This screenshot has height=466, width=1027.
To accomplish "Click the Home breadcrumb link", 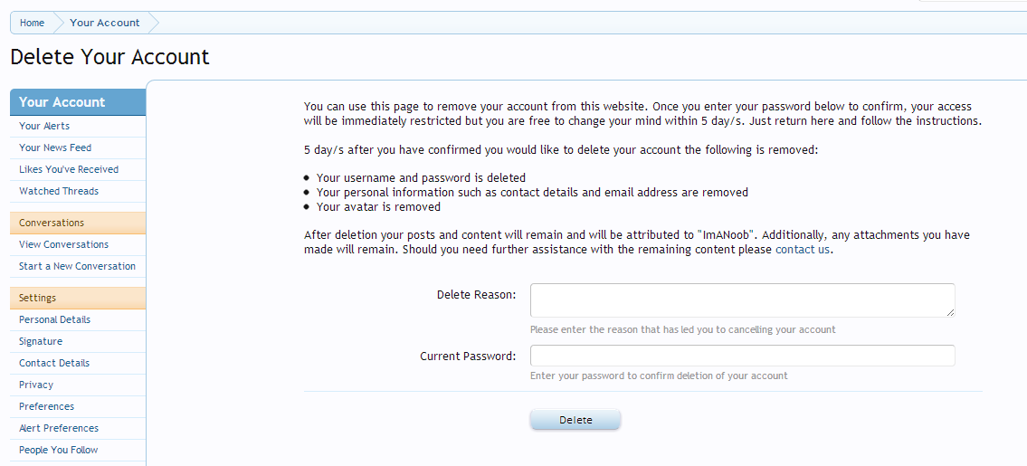I will tap(32, 23).
